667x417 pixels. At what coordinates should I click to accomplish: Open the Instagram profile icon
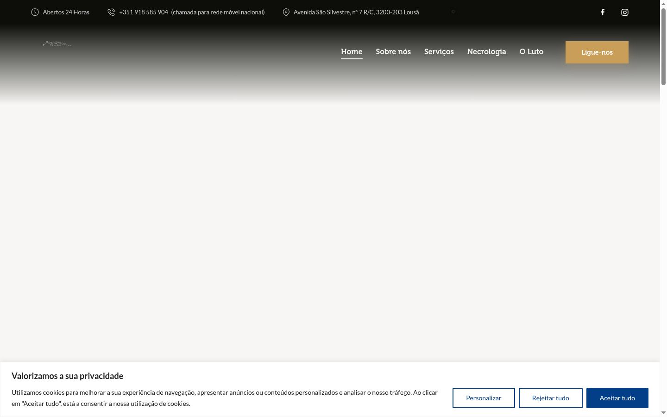pyautogui.click(x=625, y=12)
